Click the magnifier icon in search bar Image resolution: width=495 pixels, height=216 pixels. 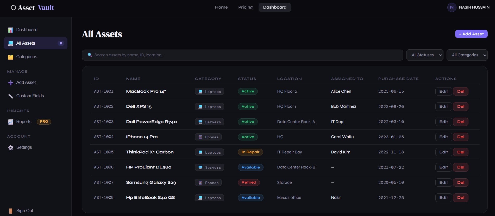coord(90,55)
